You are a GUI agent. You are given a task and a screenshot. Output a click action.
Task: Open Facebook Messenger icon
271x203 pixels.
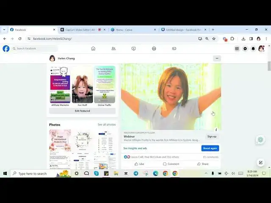tap(245, 49)
